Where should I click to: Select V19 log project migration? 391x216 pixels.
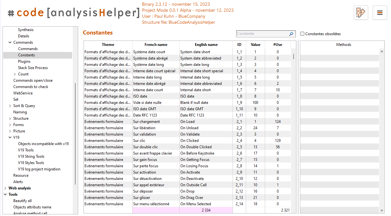[39, 169]
